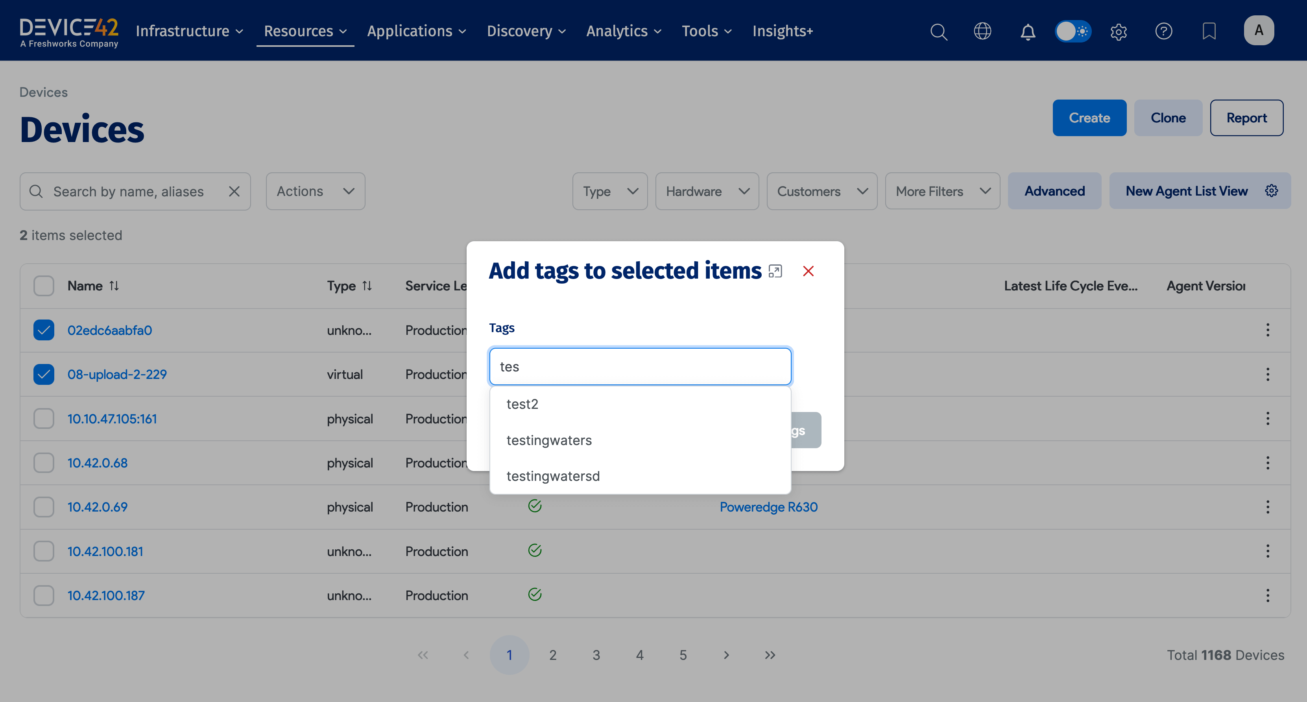Open the settings gear icon

[1119, 31]
